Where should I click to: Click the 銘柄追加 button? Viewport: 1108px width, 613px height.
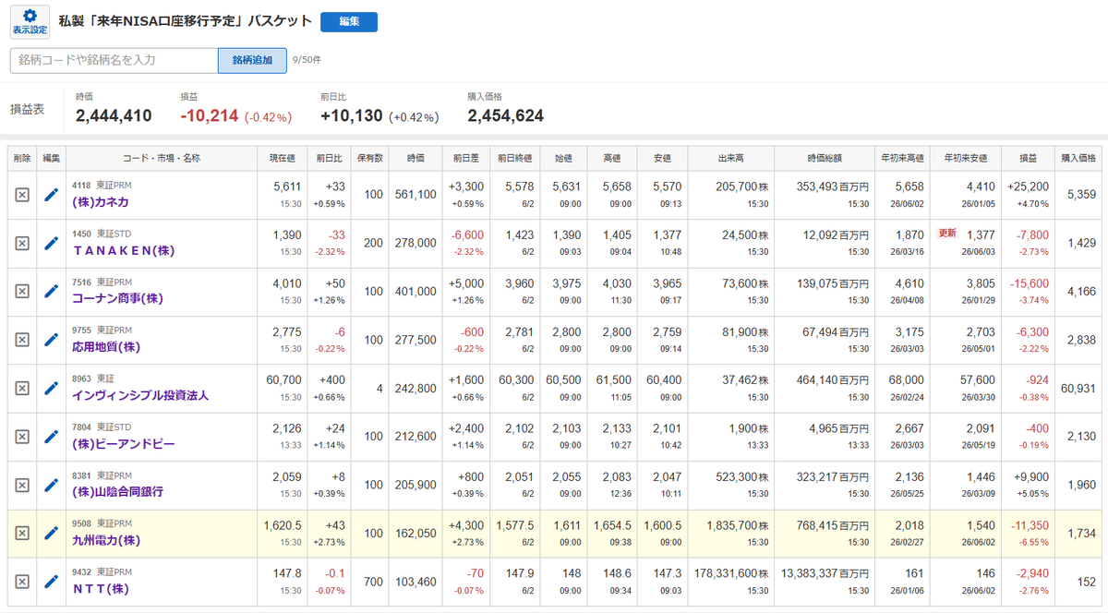pos(252,60)
